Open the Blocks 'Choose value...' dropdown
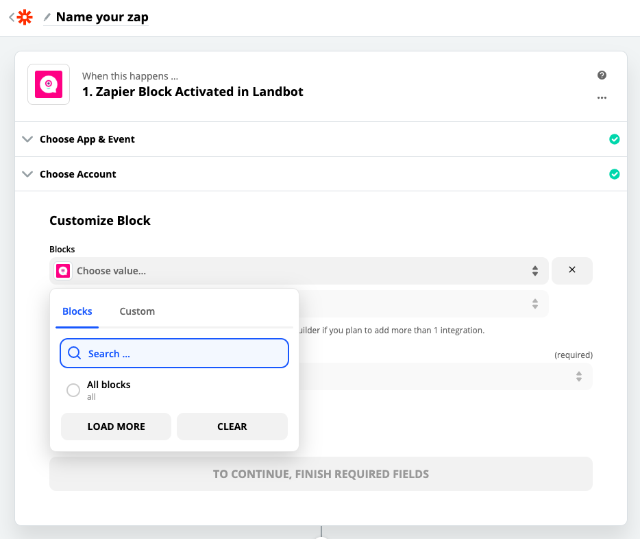 click(299, 271)
